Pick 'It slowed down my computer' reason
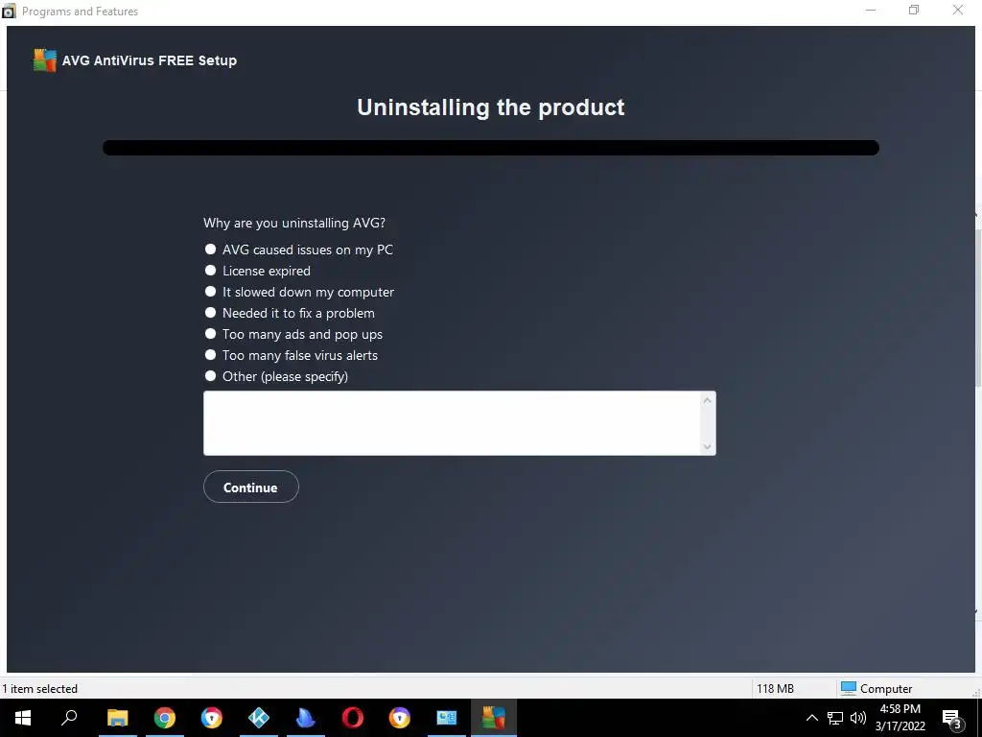 pyautogui.click(x=210, y=292)
